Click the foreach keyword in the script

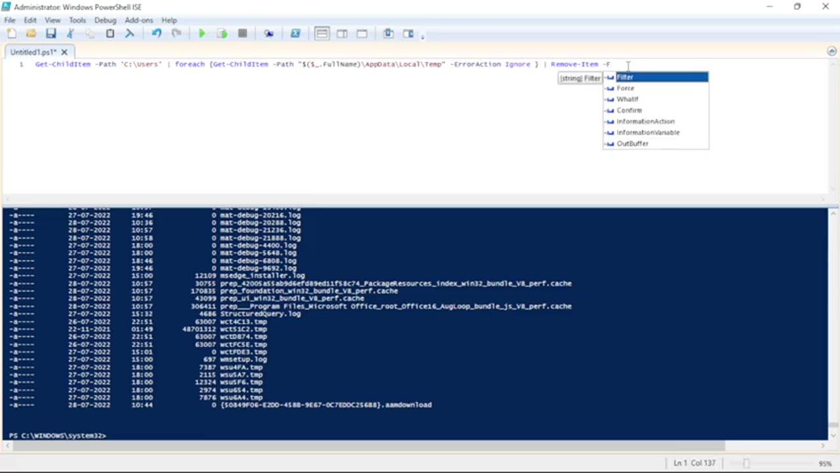pos(190,64)
